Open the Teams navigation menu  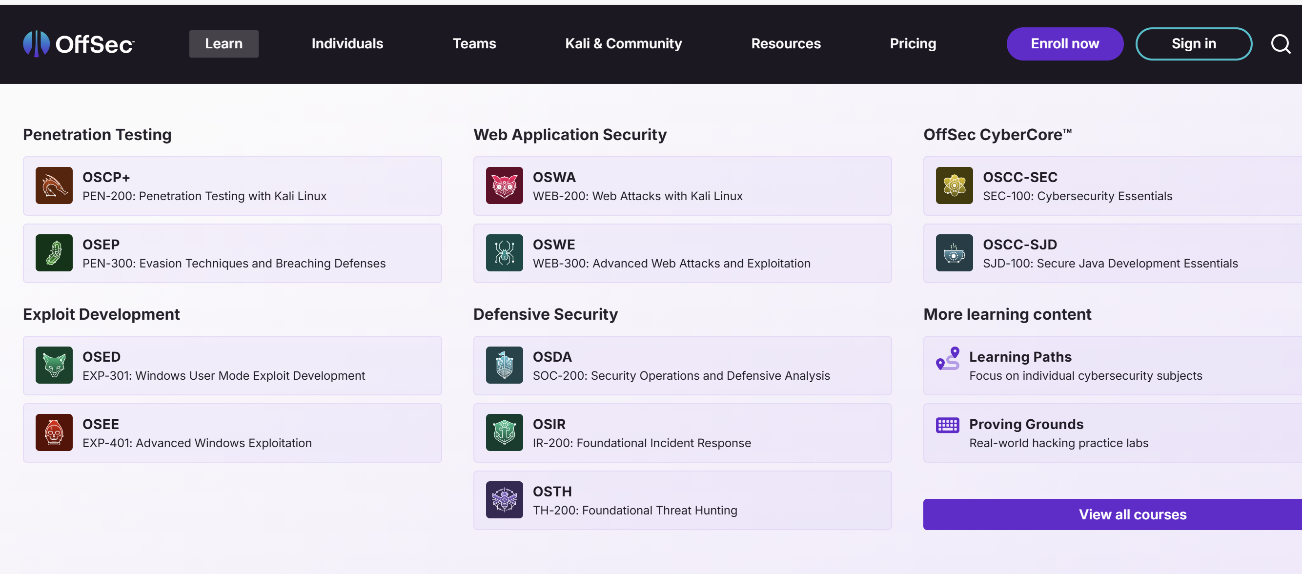473,44
